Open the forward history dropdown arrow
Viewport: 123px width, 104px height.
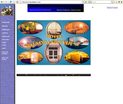8,2
